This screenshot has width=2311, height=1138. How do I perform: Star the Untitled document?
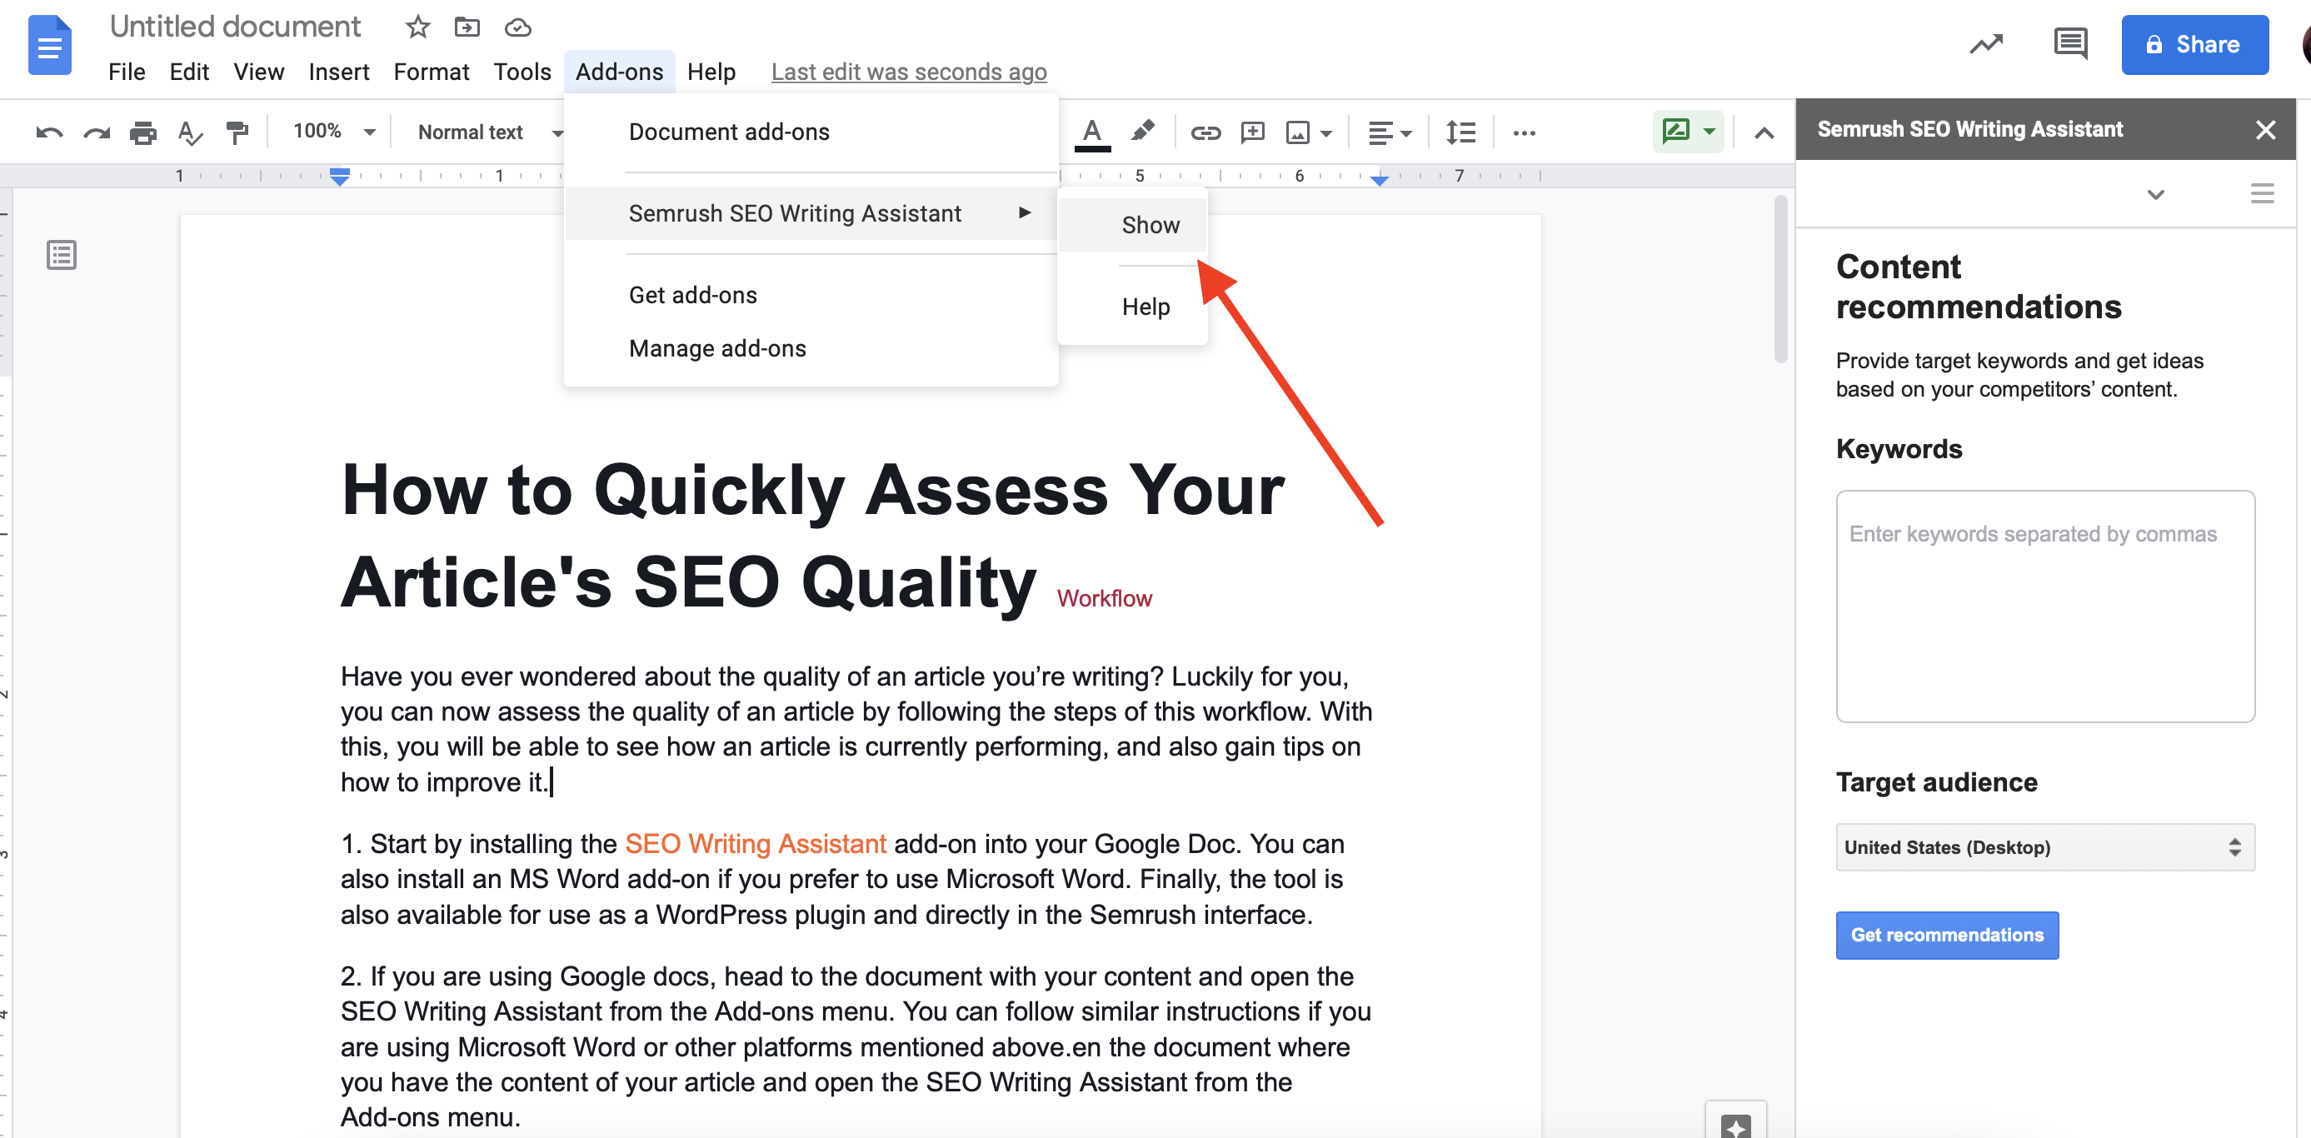(417, 27)
